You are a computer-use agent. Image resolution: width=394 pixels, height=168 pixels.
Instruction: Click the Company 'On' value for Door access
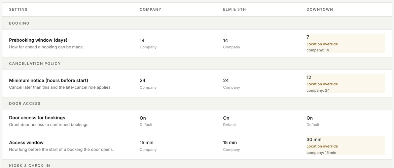point(143,118)
